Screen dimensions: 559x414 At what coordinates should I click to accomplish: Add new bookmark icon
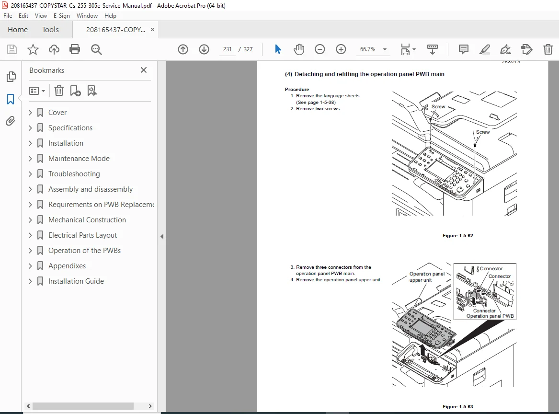pyautogui.click(x=75, y=91)
